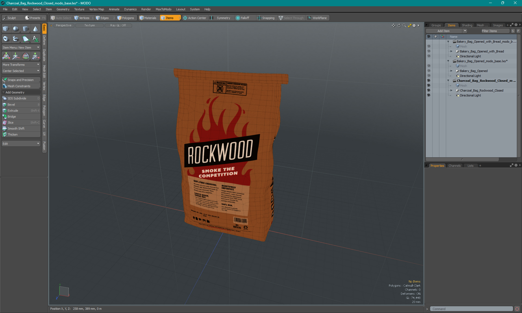Select the helix Tube primitive tool

click(x=16, y=39)
